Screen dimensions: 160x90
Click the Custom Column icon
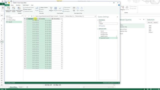[13, 8]
